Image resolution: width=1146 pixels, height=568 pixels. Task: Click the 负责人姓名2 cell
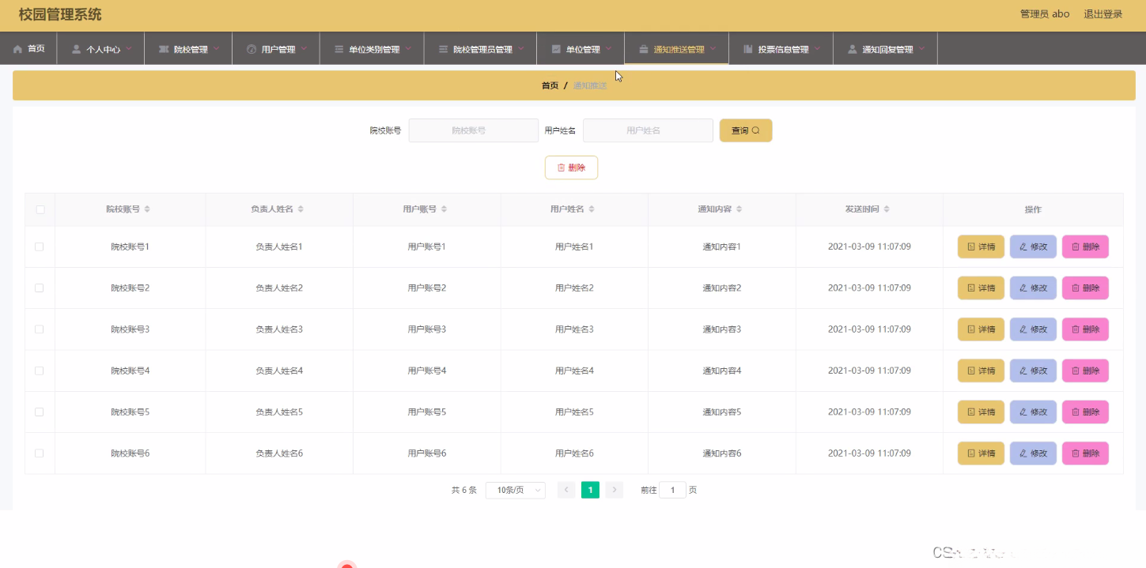click(279, 288)
